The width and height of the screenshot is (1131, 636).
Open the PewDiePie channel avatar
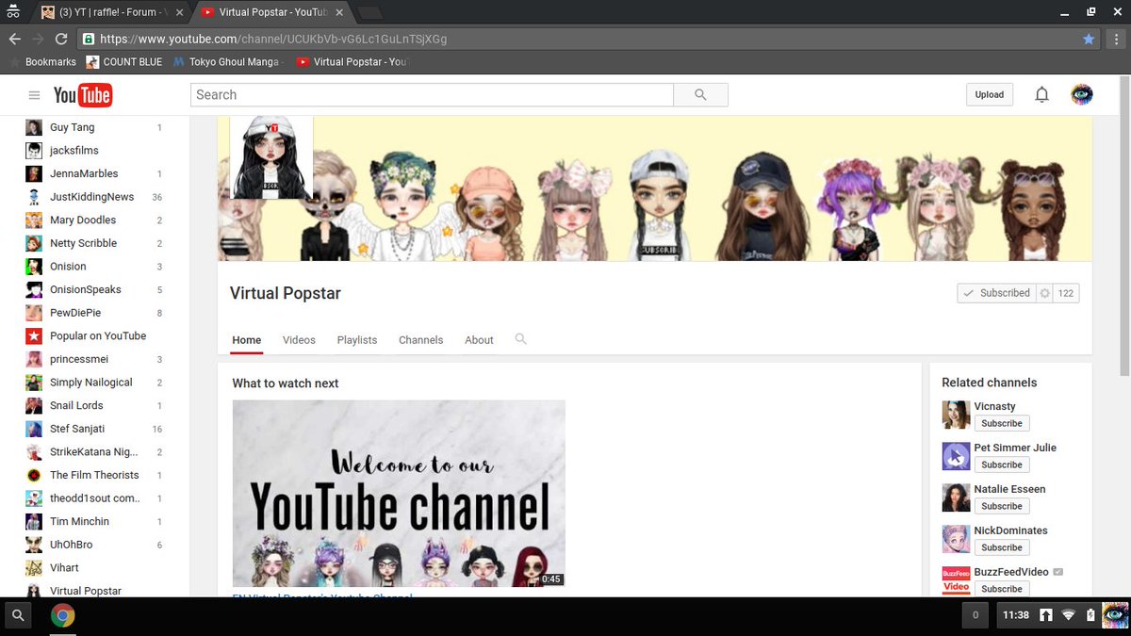coord(34,313)
